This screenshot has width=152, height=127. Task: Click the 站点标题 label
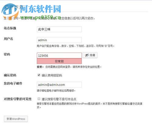pyautogui.click(x=10, y=28)
